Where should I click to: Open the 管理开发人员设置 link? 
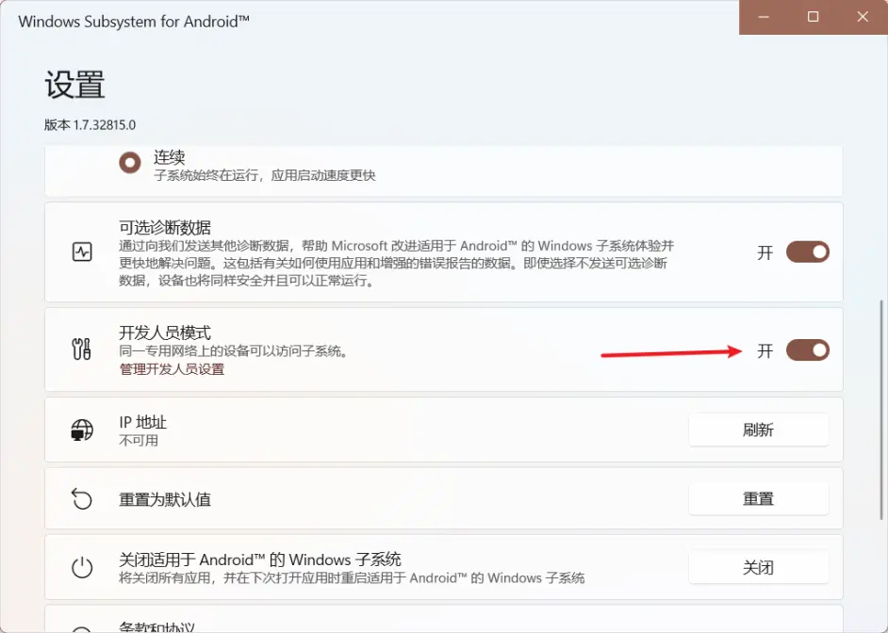point(172,369)
